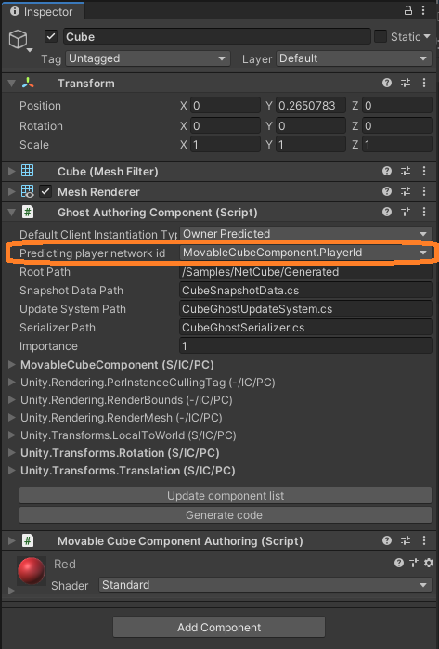
Task: Edit the Scale X field
Action: 226,144
